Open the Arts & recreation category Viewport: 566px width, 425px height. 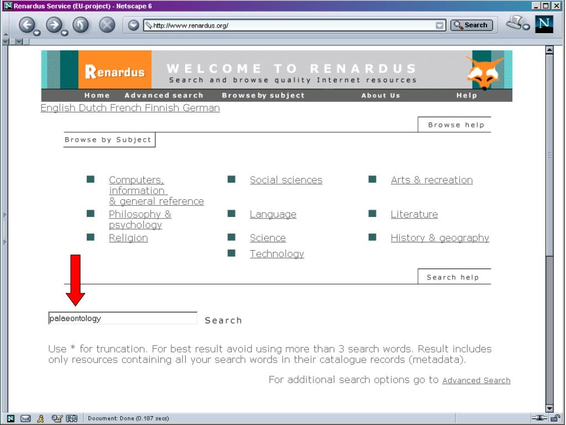(432, 180)
